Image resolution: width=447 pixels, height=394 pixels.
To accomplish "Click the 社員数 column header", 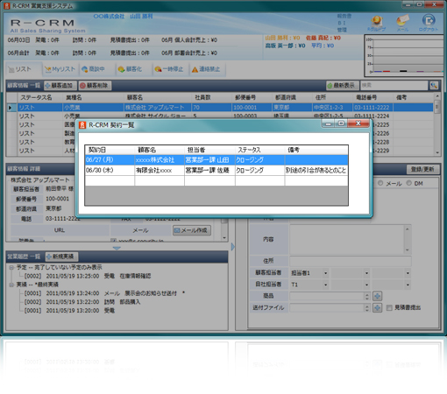I will point(212,97).
